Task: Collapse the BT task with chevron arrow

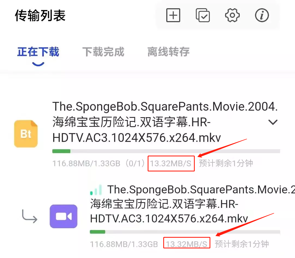Action: (273, 122)
